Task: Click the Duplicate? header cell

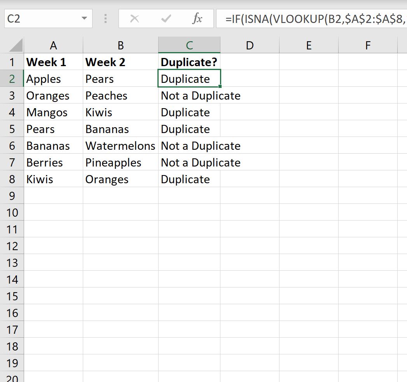Action: [x=189, y=62]
